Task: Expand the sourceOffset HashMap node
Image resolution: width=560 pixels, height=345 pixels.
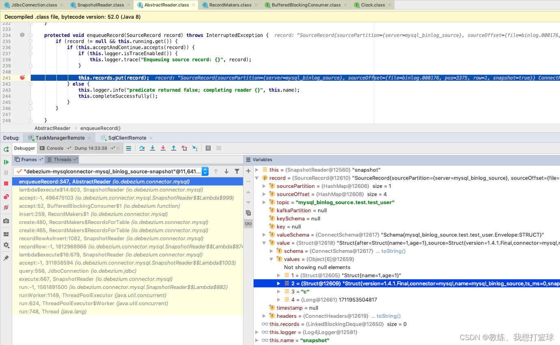Action: coord(264,194)
